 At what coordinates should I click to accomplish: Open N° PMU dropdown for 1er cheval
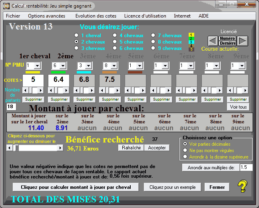pyautogui.click(x=38, y=65)
